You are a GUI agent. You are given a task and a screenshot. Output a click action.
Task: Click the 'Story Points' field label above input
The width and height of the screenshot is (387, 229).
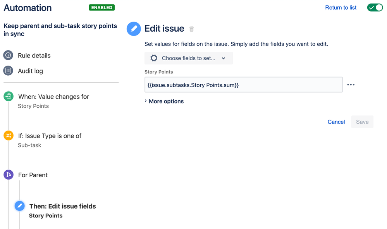[159, 72]
